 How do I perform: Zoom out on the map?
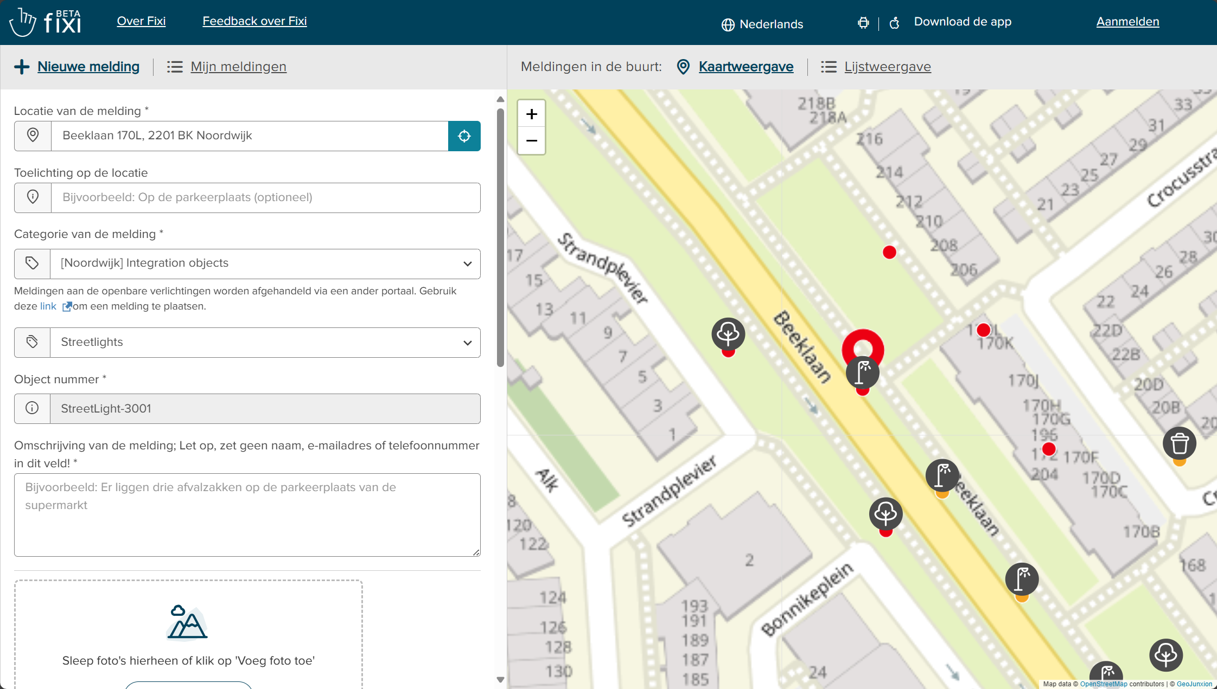point(531,141)
